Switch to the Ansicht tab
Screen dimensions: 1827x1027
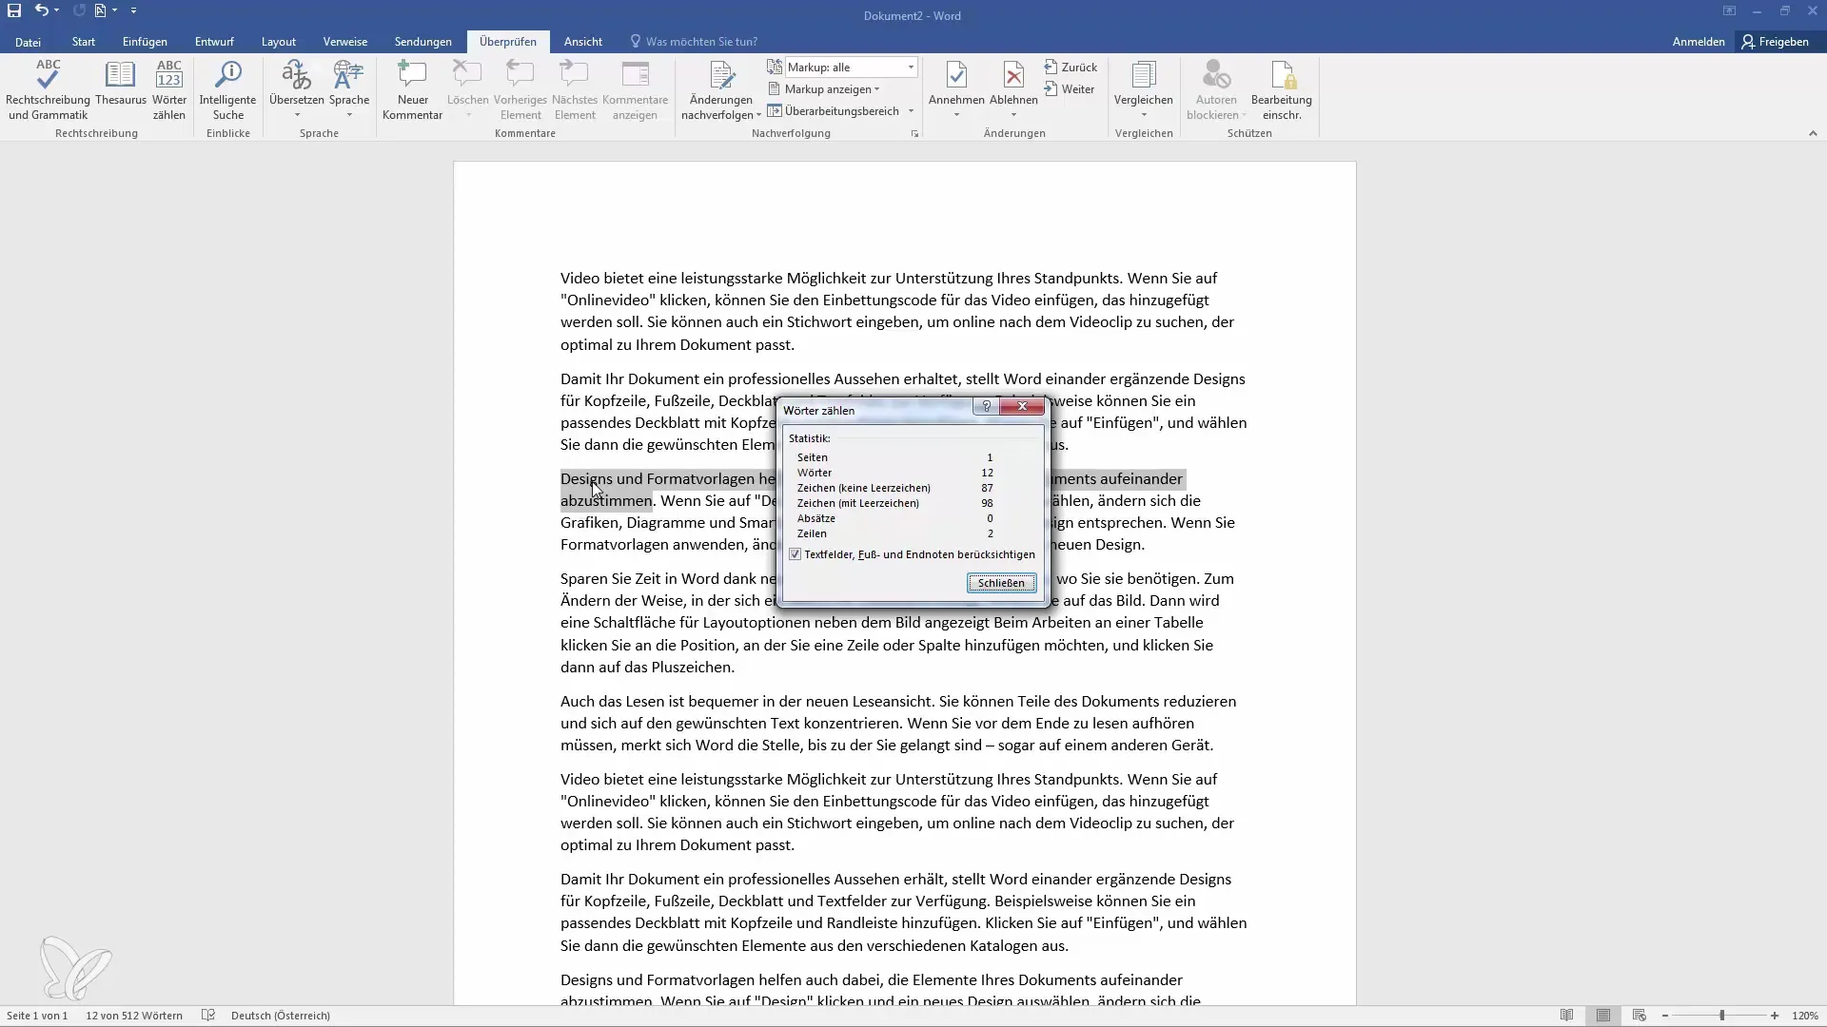pyautogui.click(x=582, y=42)
